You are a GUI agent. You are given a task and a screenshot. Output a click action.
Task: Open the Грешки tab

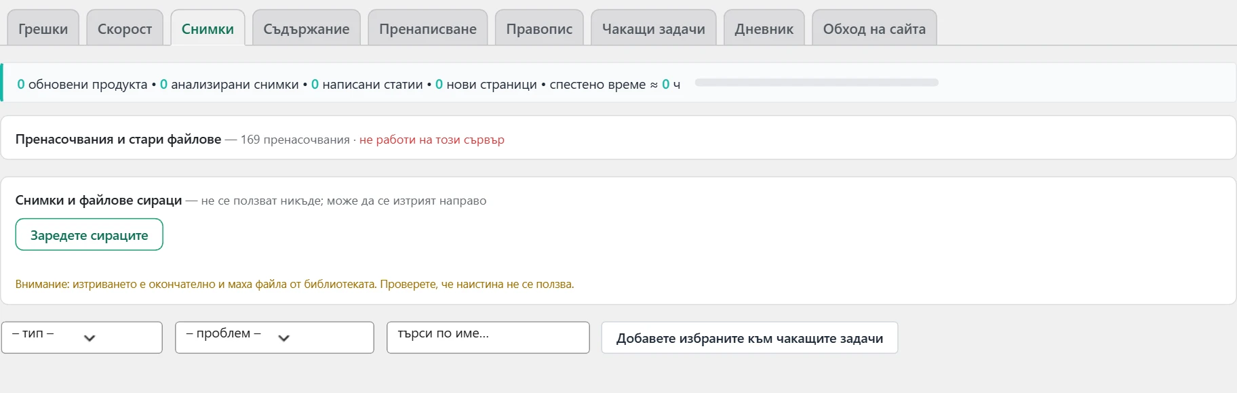click(43, 28)
